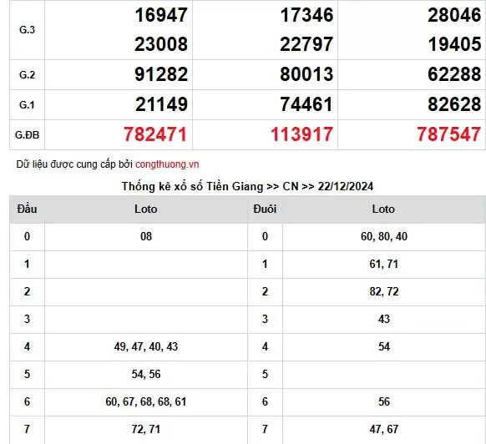This screenshot has width=486, height=444.
Task: Click the special prize number 113917
Action: (x=302, y=134)
